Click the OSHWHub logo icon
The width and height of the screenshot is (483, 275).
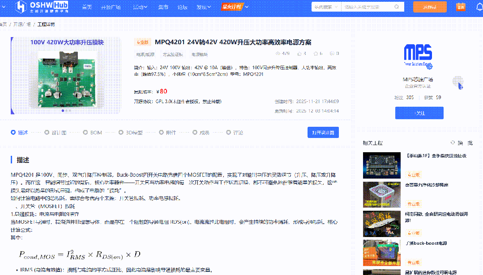pos(20,7)
